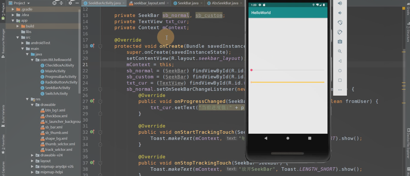The width and height of the screenshot is (410, 176).
Task: Switch to AbsSeekBar.java tab
Action: point(225,3)
